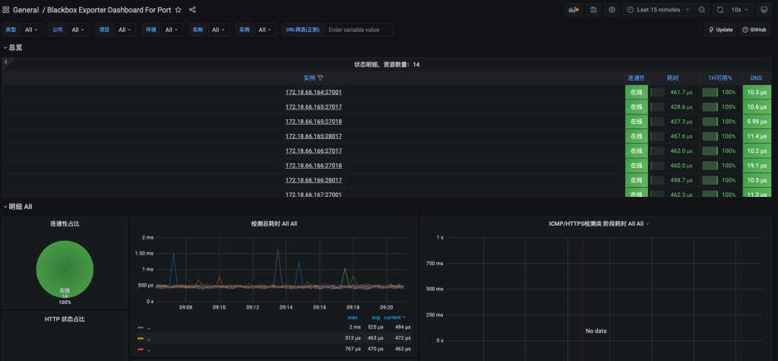Open the 环境 All dropdown
This screenshot has width=778, height=361.
pyautogui.click(x=172, y=30)
